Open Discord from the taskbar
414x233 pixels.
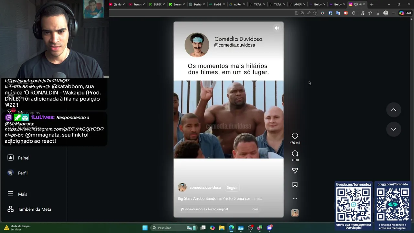pos(269,228)
